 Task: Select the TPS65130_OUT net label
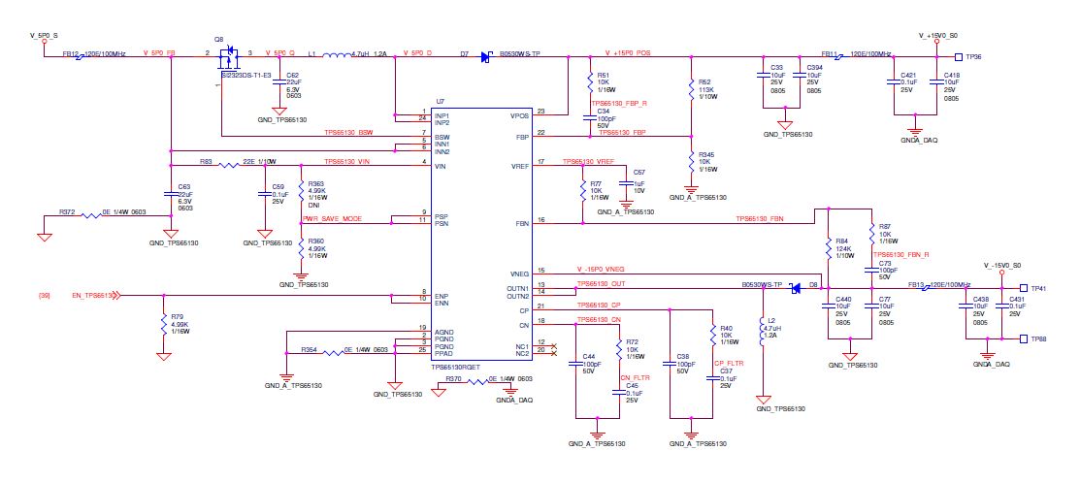coord(601,283)
